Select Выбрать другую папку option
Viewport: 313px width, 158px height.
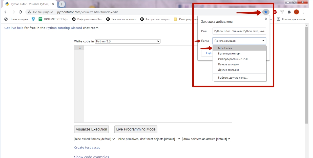click(233, 78)
